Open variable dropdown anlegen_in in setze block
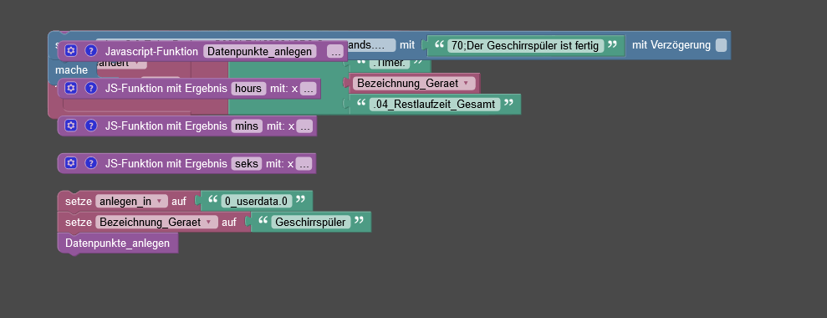The image size is (827, 318). (x=131, y=201)
